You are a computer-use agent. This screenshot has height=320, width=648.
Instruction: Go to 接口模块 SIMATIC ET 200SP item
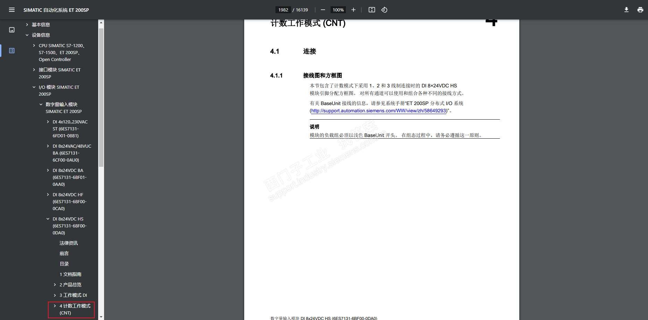tap(60, 73)
